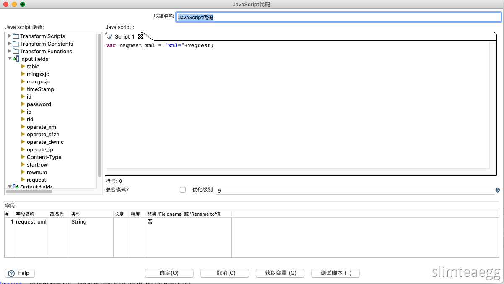Select the rid input field item
This screenshot has width=504, height=284.
[x=30, y=119]
